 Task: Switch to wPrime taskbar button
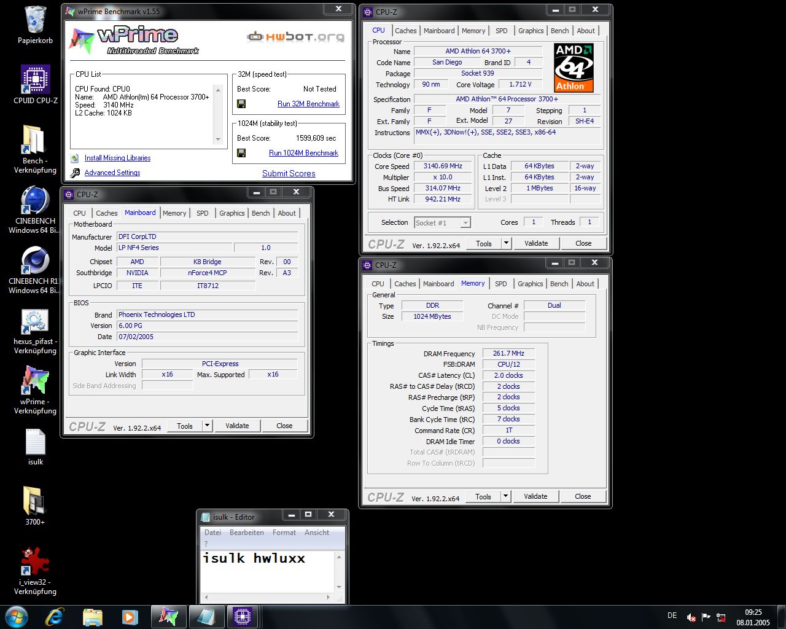[x=168, y=617]
